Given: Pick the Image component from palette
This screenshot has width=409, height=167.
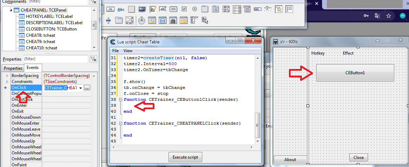Looking at the screenshot, I should pos(142,9).
